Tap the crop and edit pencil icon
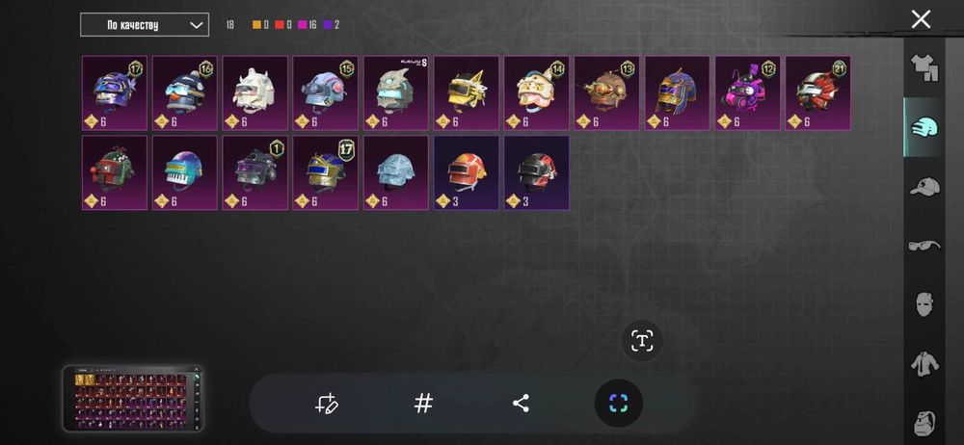The height and width of the screenshot is (445, 964). coord(326,404)
